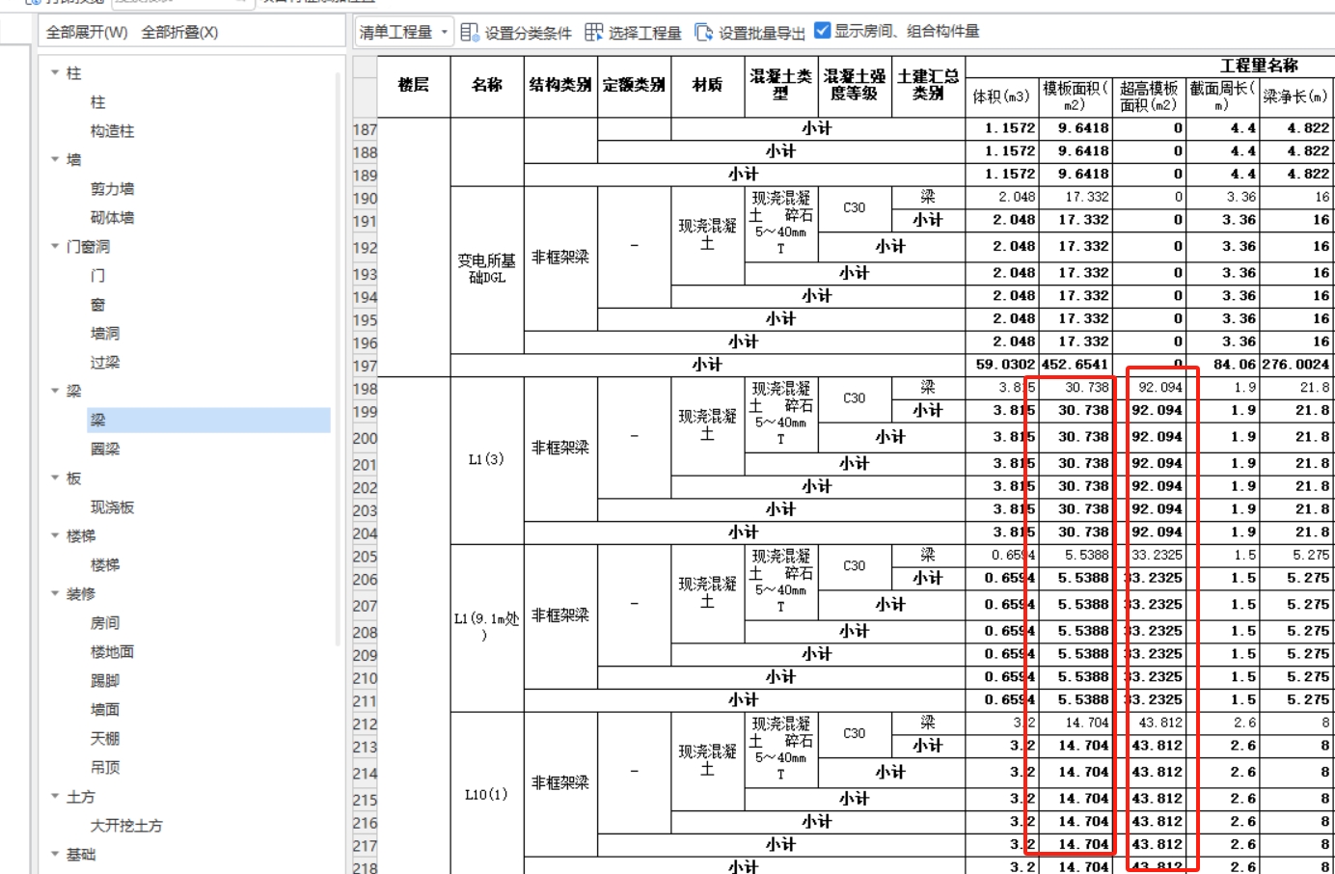Viewport: 1335px width, 874px height.
Task: Collapse the 门窗洞 tree group
Action: tap(55, 246)
